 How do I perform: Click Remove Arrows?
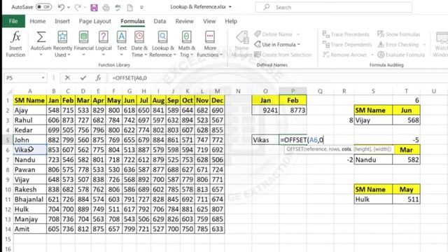pyautogui.click(x=344, y=55)
